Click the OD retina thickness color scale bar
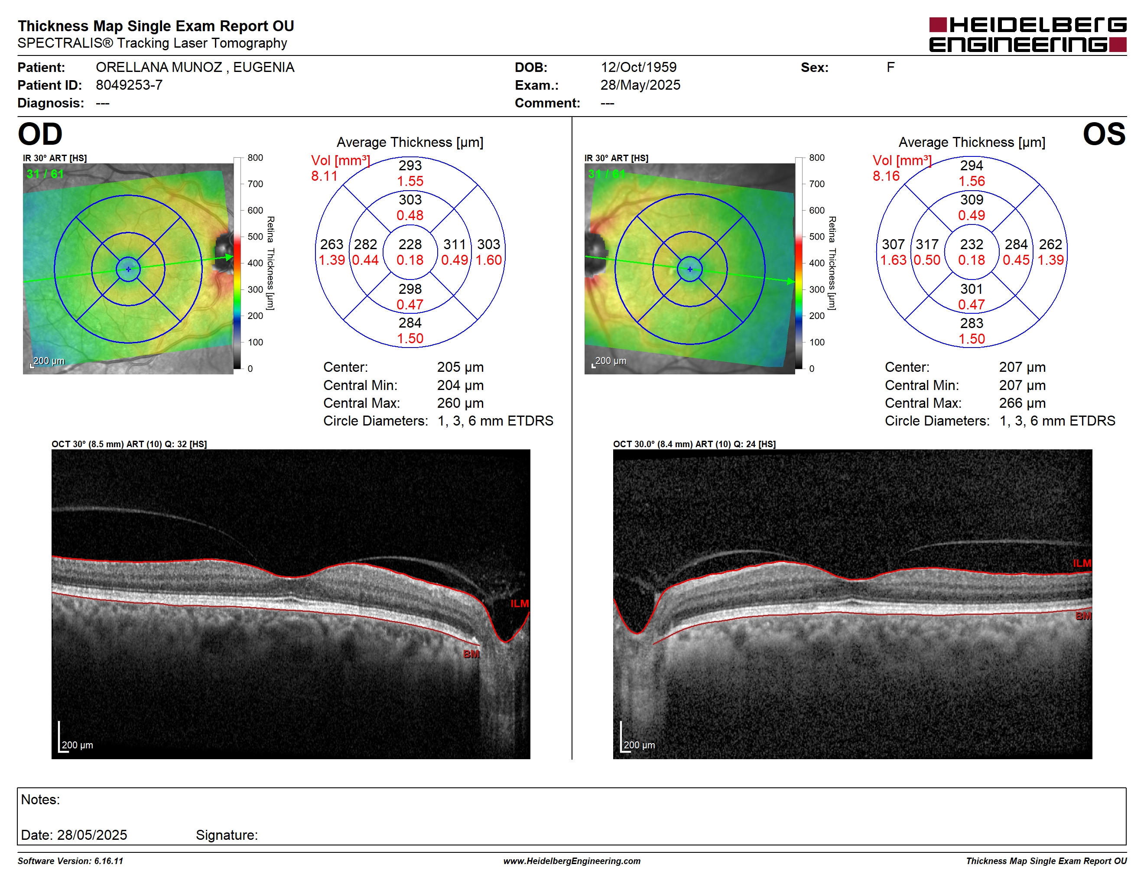1144x884 pixels. pyautogui.click(x=237, y=263)
